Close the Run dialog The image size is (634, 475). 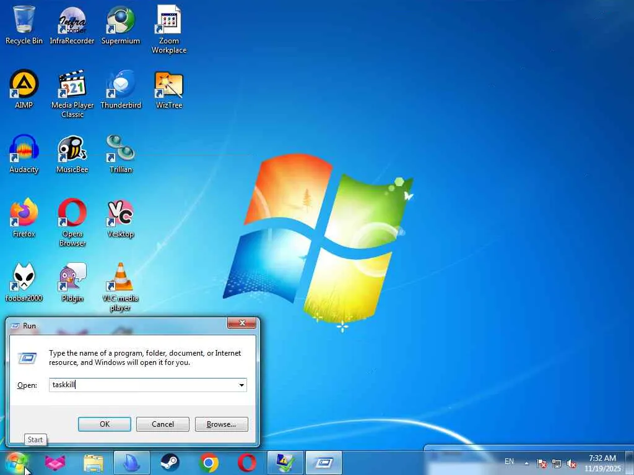(x=242, y=323)
